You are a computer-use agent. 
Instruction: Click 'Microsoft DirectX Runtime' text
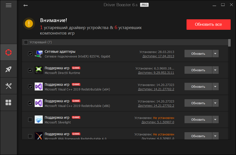[x=62, y=73]
